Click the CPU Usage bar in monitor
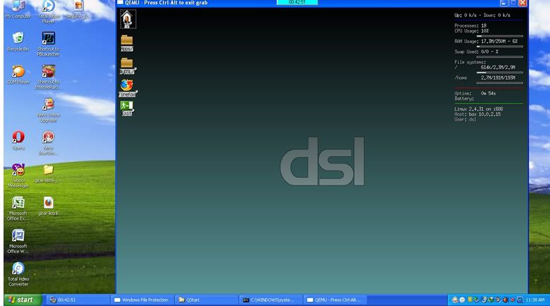Image resolution: width=550 pixels, height=306 pixels. (499, 36)
